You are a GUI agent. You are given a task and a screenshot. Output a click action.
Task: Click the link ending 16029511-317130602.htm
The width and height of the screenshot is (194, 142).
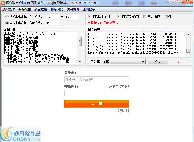coord(134,37)
